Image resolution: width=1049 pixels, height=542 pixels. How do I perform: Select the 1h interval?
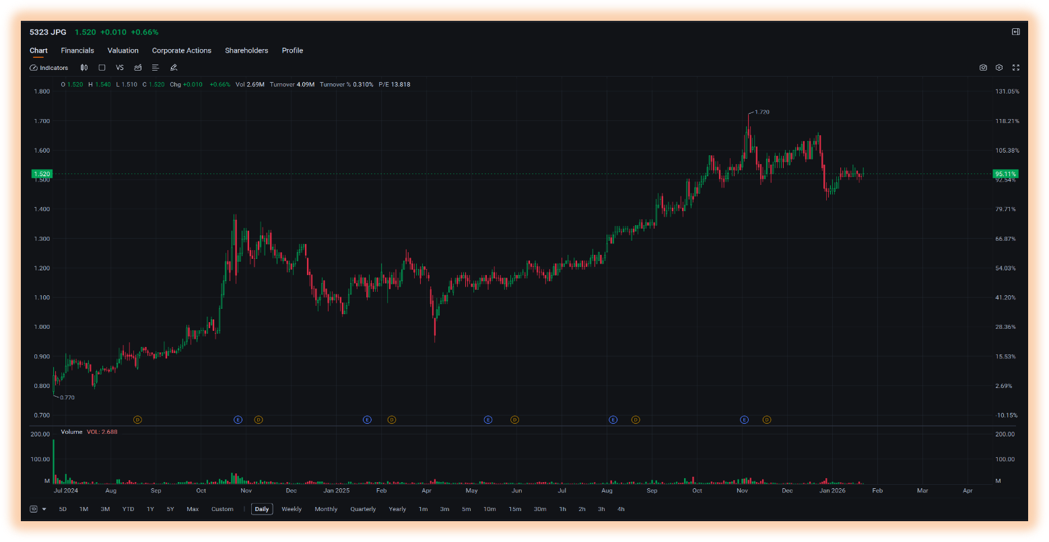pyautogui.click(x=562, y=509)
